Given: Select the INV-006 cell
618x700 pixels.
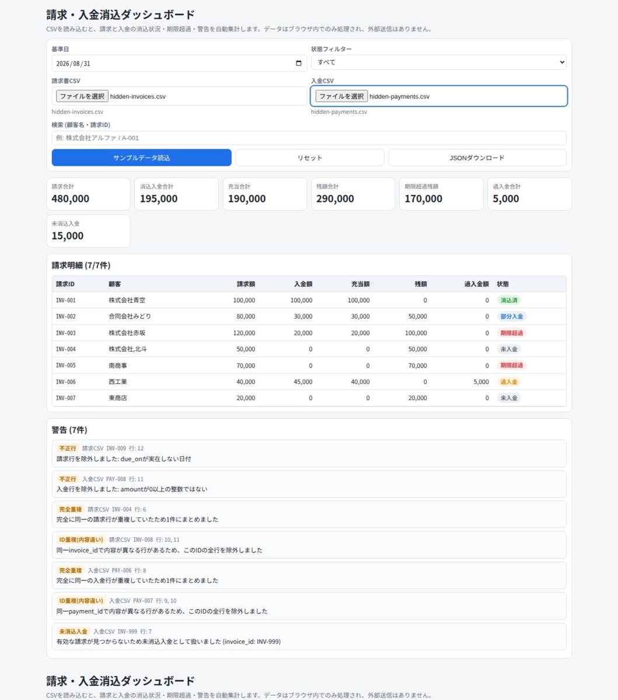Looking at the screenshot, I should coord(66,382).
